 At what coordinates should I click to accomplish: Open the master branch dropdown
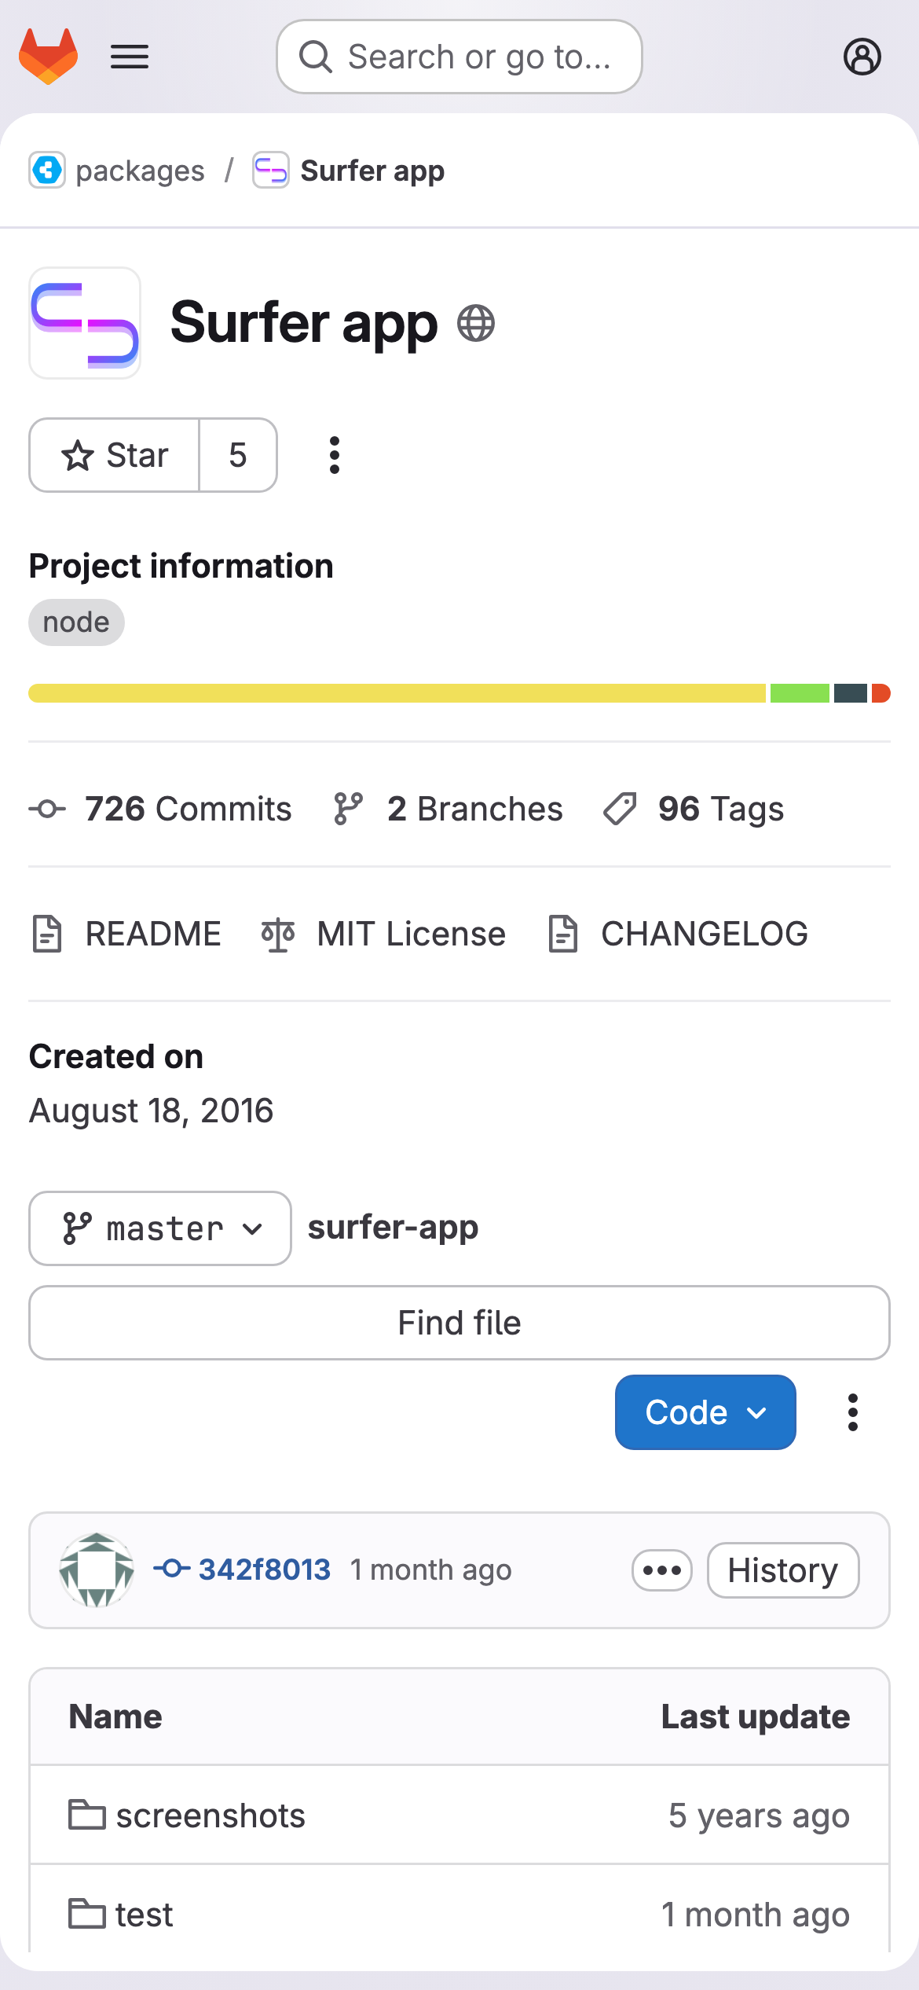point(160,1228)
